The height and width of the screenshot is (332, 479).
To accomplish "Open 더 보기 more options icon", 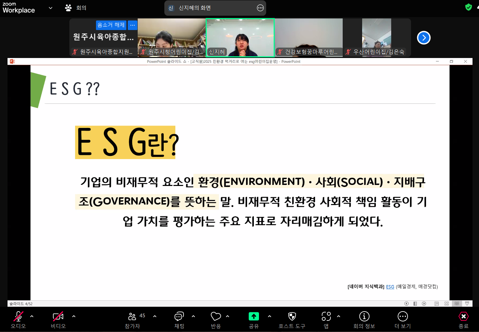I will pyautogui.click(x=403, y=316).
